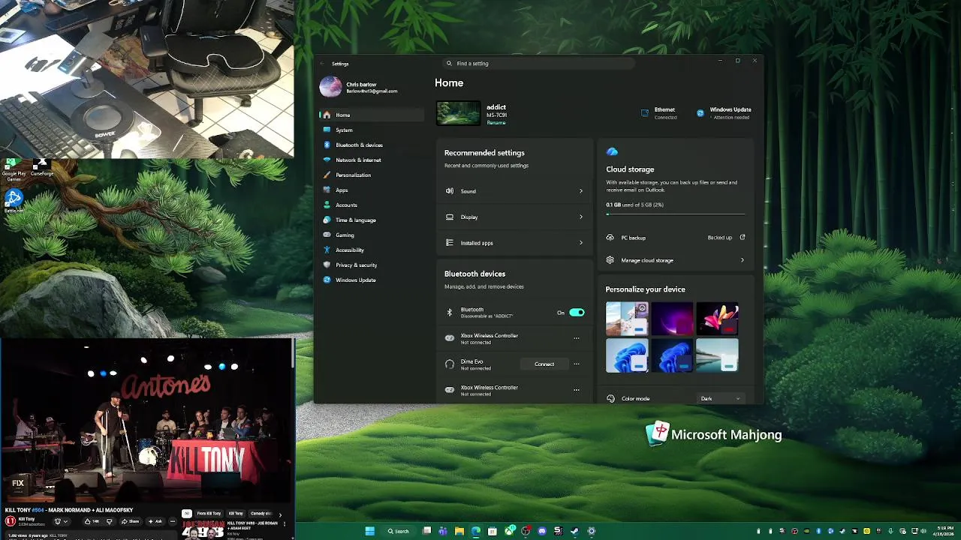This screenshot has width=961, height=540.
Task: Select the Personalization paintbrush icon in sidebar
Action: pos(327,175)
